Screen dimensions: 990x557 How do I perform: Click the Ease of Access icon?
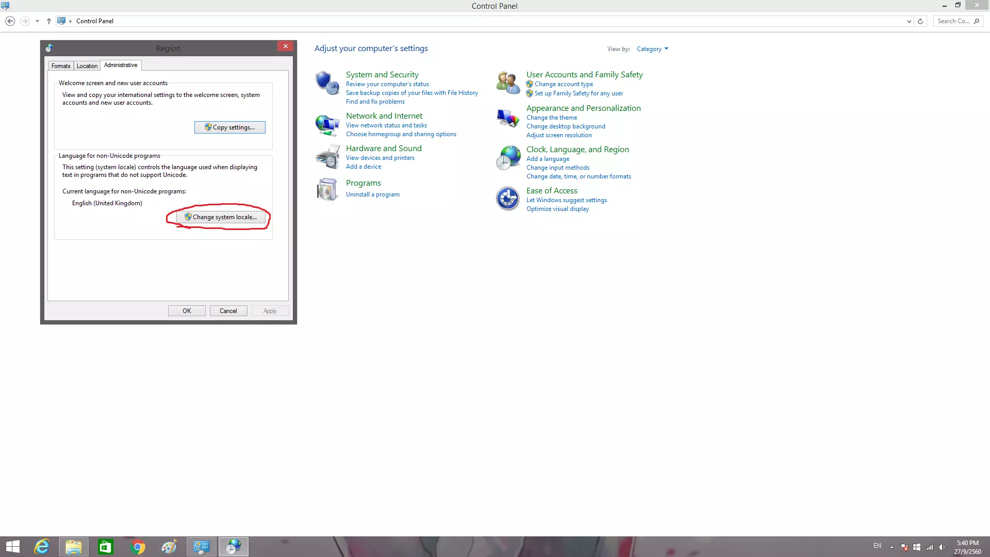tap(507, 199)
